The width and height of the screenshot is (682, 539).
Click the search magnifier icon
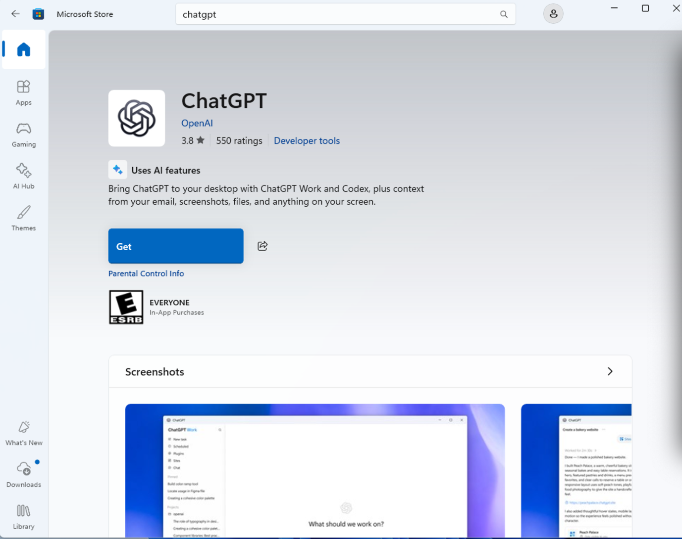(504, 14)
